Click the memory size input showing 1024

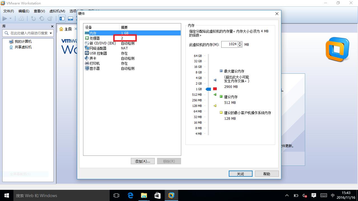point(230,44)
